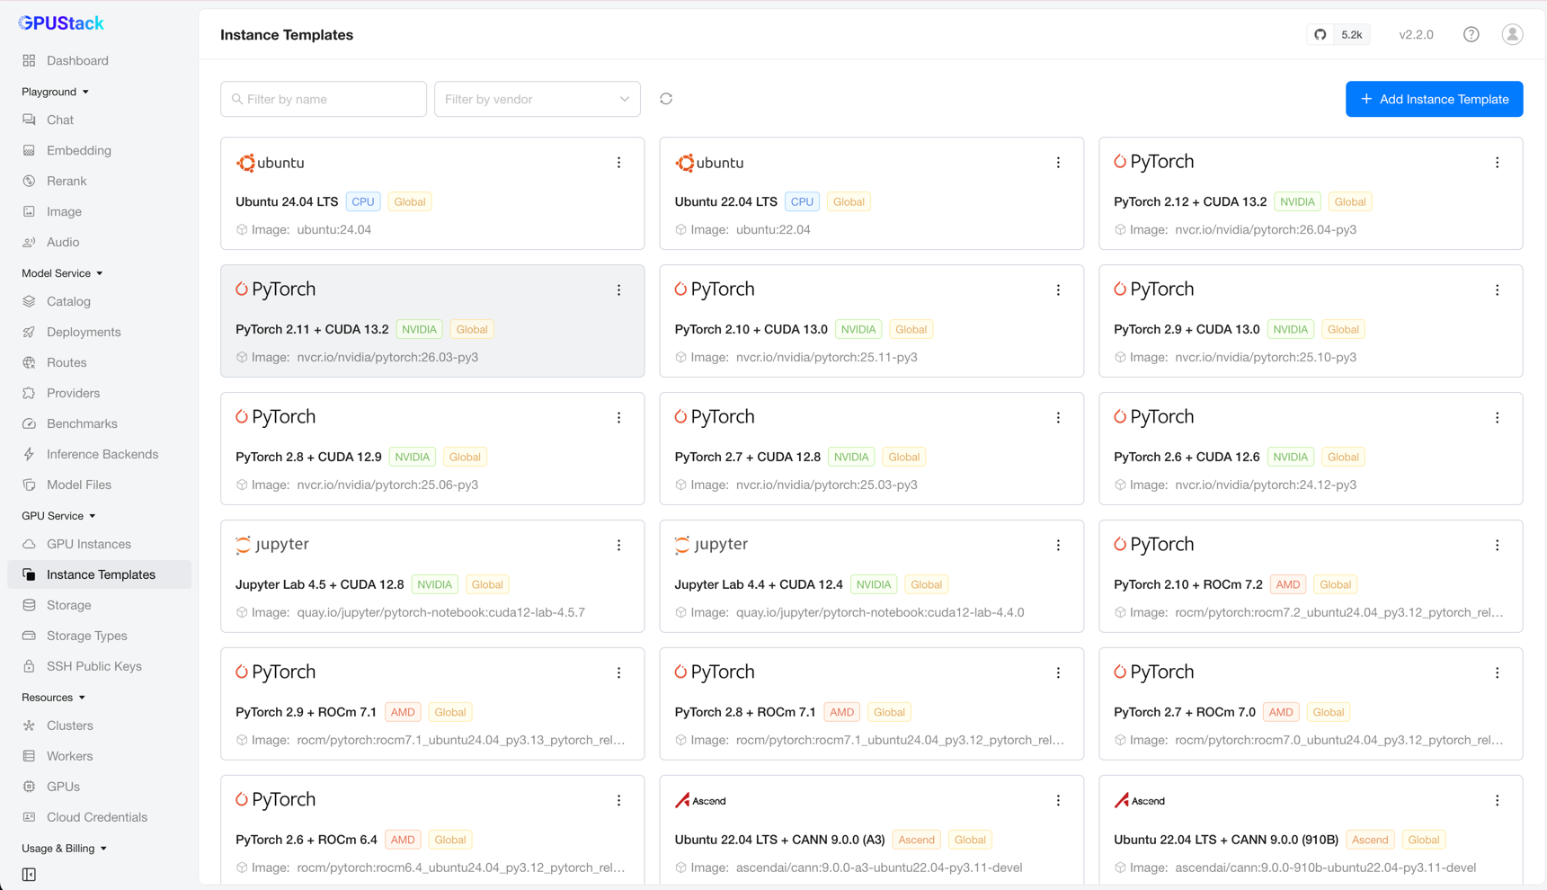Click image ubuntu:22.04 text
Viewport: 1547px width, 890px height.
(x=773, y=230)
